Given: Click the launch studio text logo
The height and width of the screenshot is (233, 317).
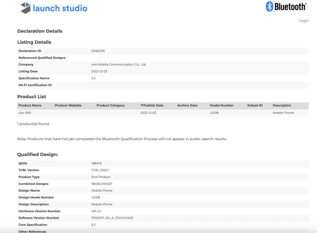Looking at the screenshot, I should 60,8.
